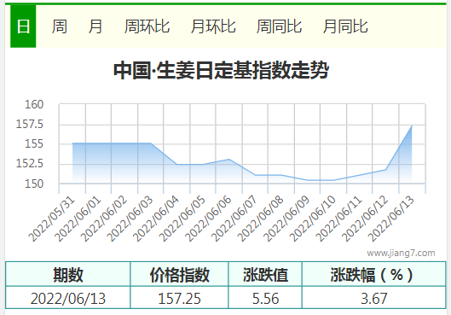This screenshot has height=315, width=451.
Task: Click the 2022/06/08 x-axis date label
Action: click(261, 219)
